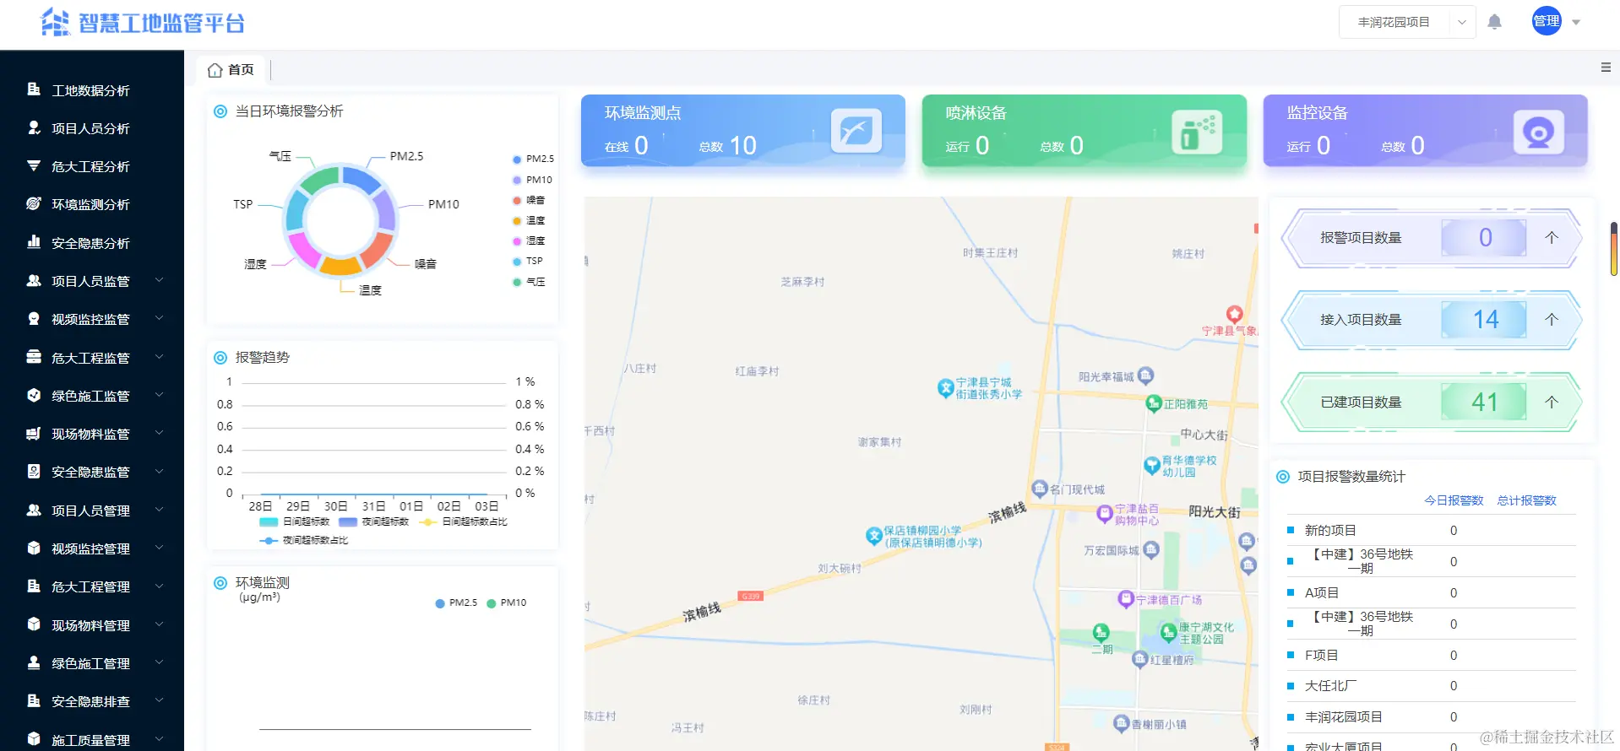1620x751 pixels.
Task: Expand the 现场物料管理 submenu chevron
Action: pyautogui.click(x=159, y=624)
